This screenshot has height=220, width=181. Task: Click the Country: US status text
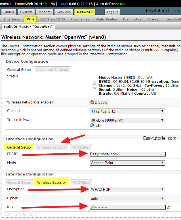point(145,94)
